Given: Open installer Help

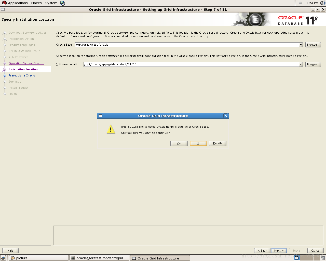Looking at the screenshot, I should (x=10, y=251).
